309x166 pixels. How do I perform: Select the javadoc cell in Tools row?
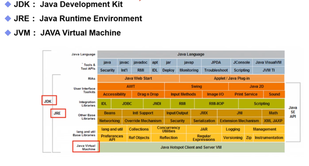(140, 63)
